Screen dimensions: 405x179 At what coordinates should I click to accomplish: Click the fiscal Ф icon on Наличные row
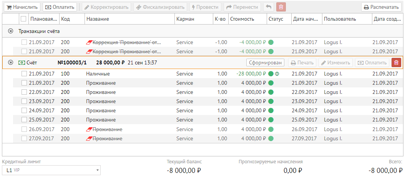(277, 74)
